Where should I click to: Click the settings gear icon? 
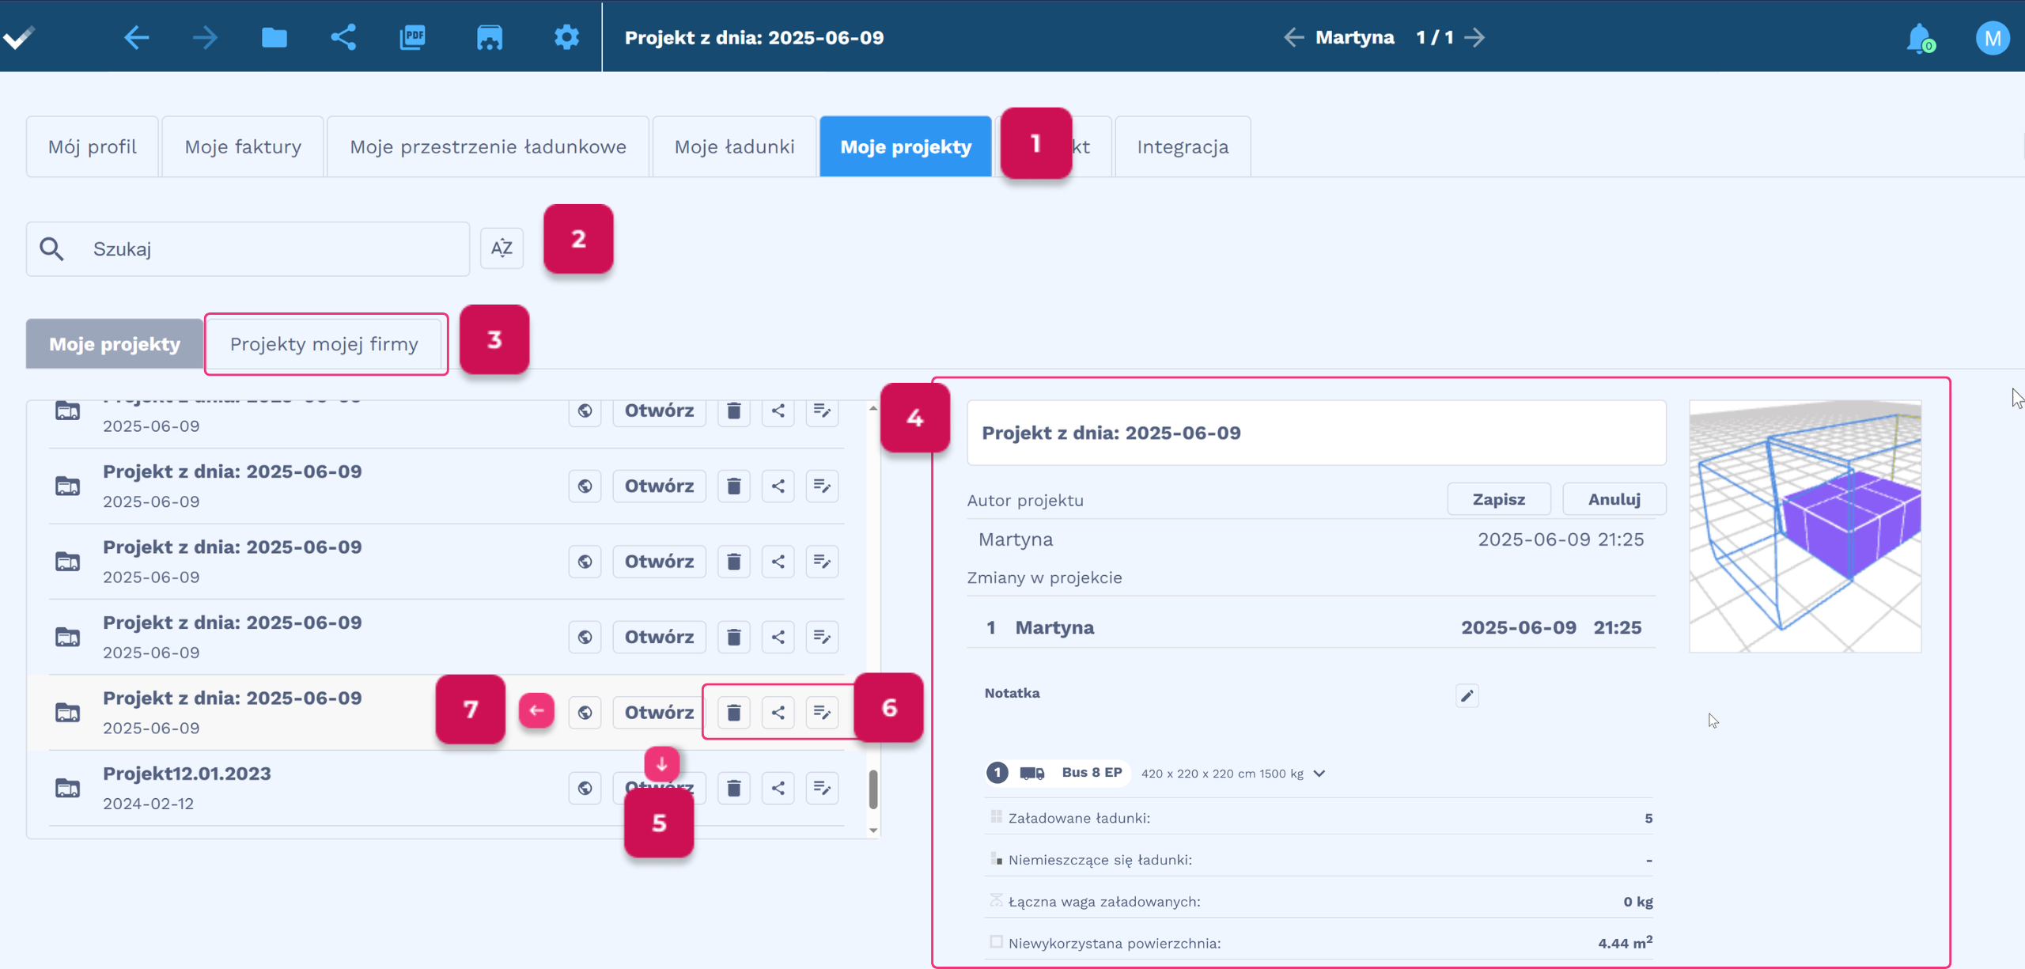(x=566, y=37)
